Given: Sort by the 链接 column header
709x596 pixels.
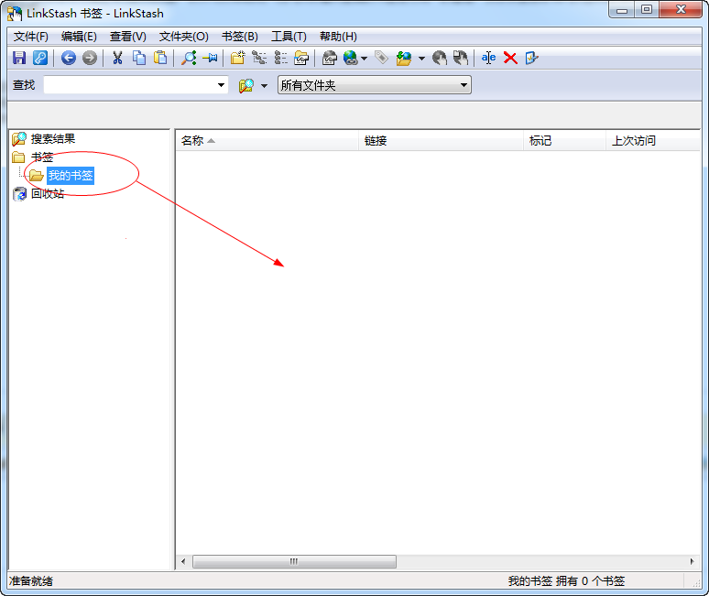Looking at the screenshot, I should 441,140.
